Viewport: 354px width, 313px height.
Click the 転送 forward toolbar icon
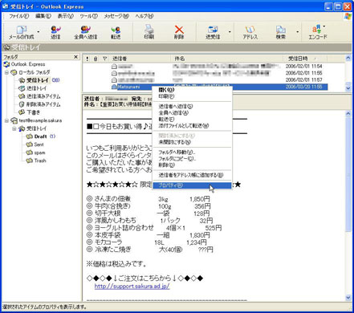pyautogui.click(x=116, y=32)
